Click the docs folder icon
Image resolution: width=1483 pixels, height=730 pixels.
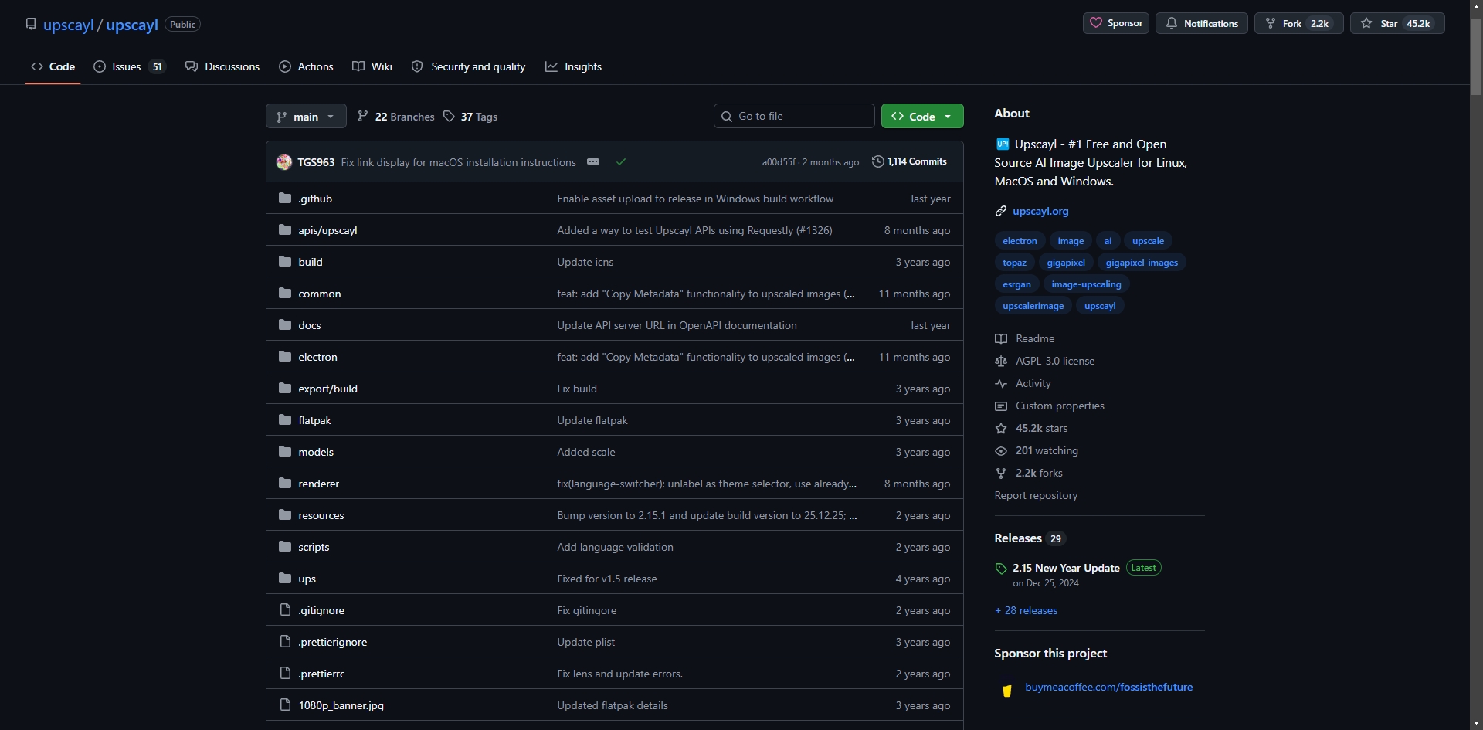(x=285, y=325)
